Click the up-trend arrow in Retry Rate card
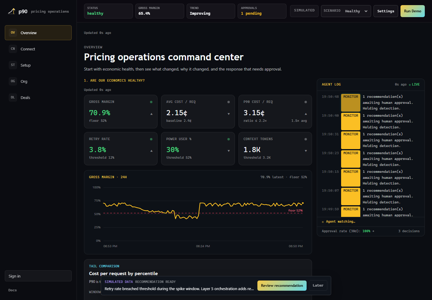Image resolution: width=432 pixels, height=300 pixels. click(151, 151)
